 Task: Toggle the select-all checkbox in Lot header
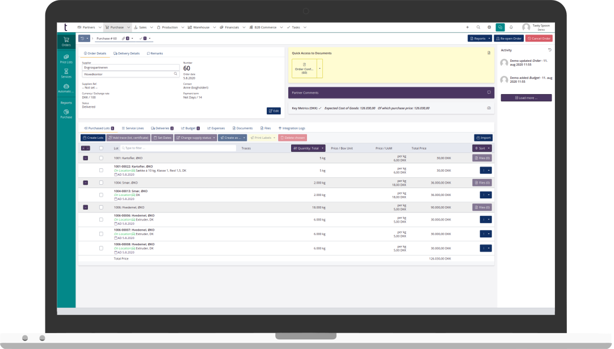tap(101, 148)
